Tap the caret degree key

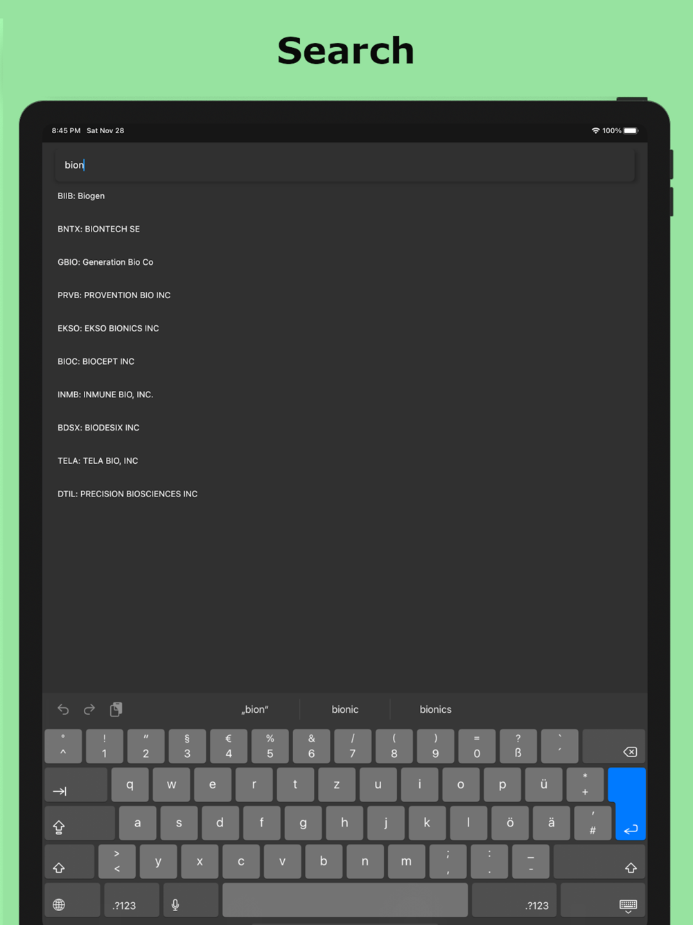tap(63, 746)
